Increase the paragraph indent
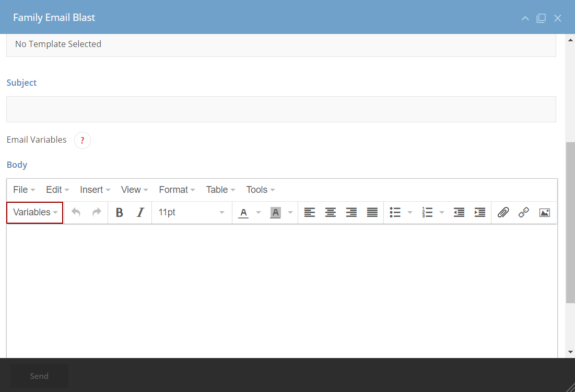The image size is (575, 392). [480, 212]
